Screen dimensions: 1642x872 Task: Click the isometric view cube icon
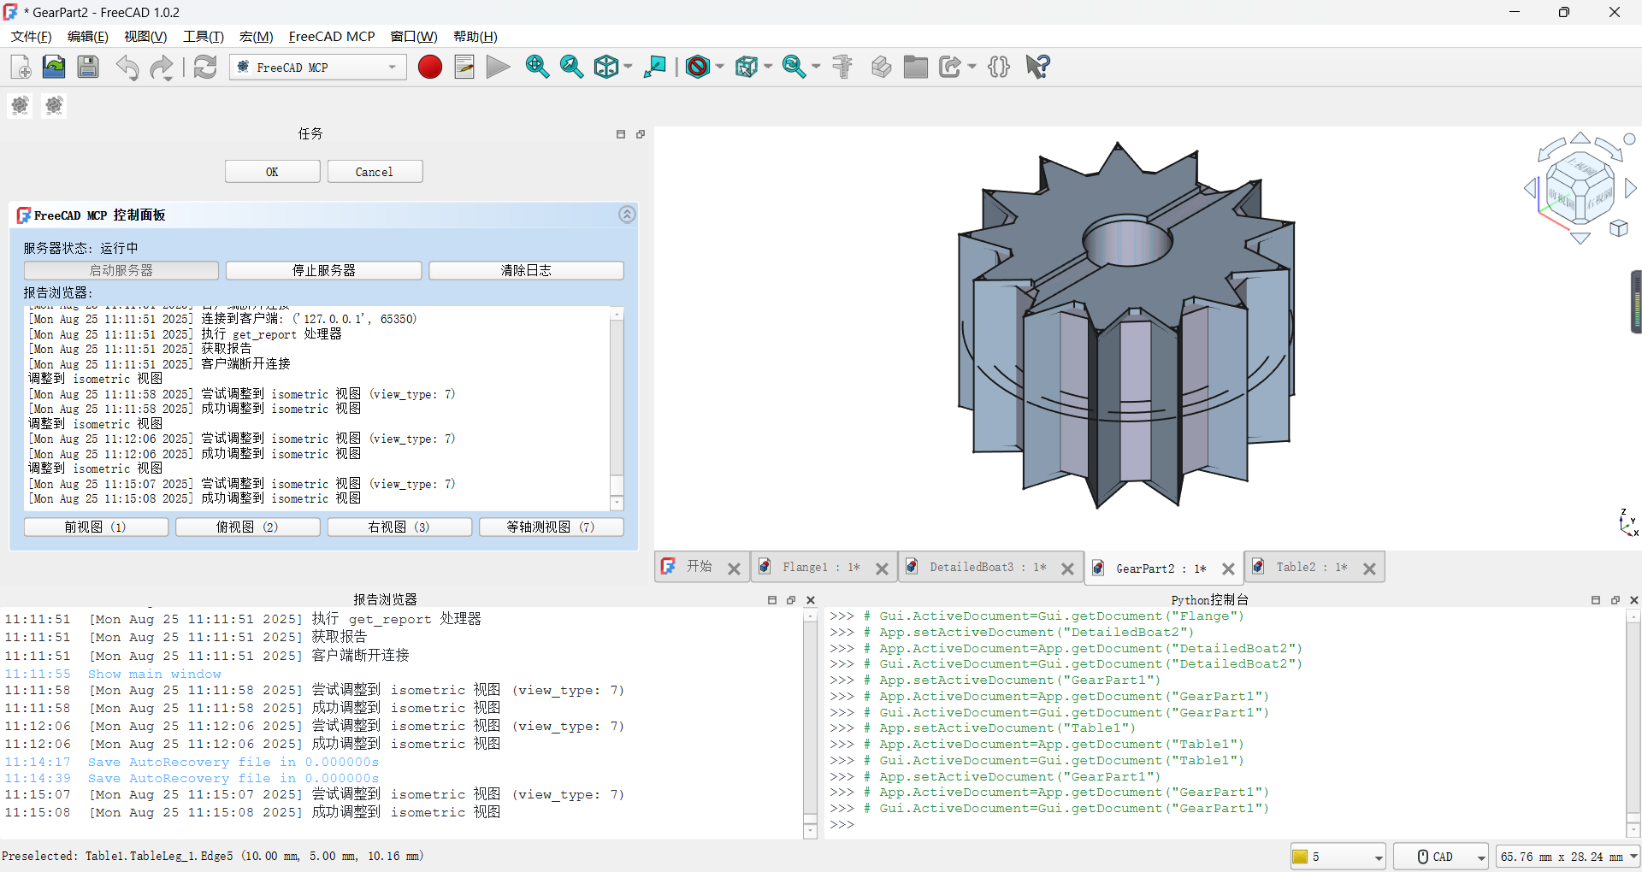click(x=606, y=67)
